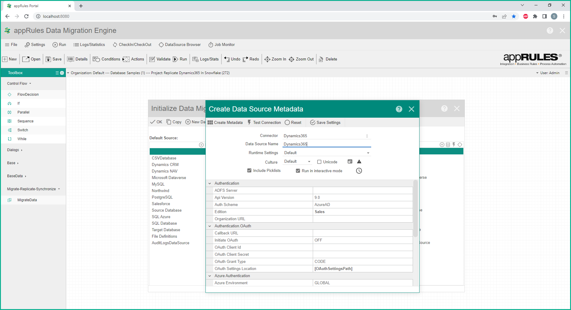The height and width of the screenshot is (310, 571).
Task: Click Test Connection in the dialog
Action: [x=264, y=122]
